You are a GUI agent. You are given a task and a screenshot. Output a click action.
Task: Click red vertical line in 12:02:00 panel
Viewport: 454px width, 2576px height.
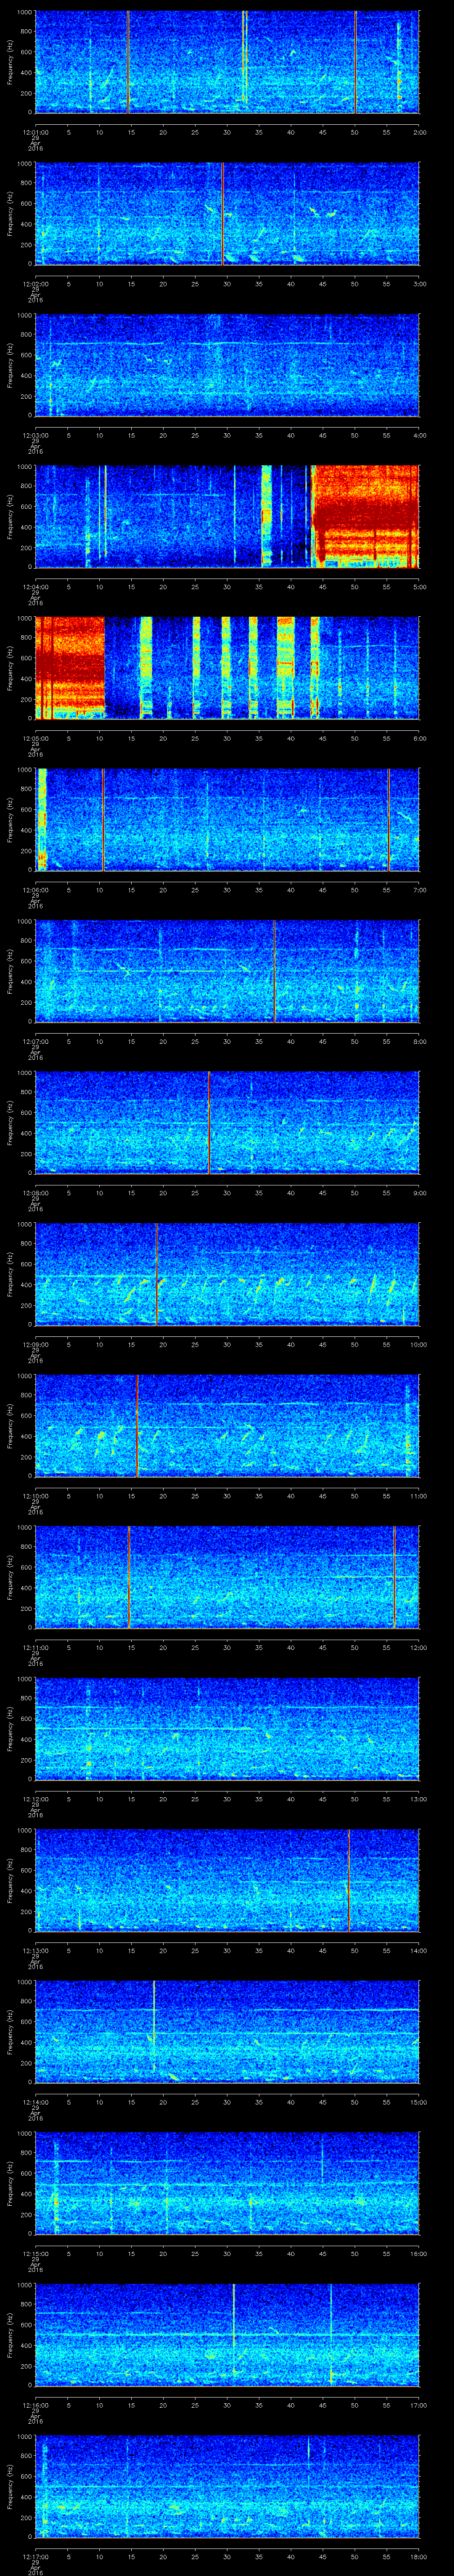coord(223,214)
